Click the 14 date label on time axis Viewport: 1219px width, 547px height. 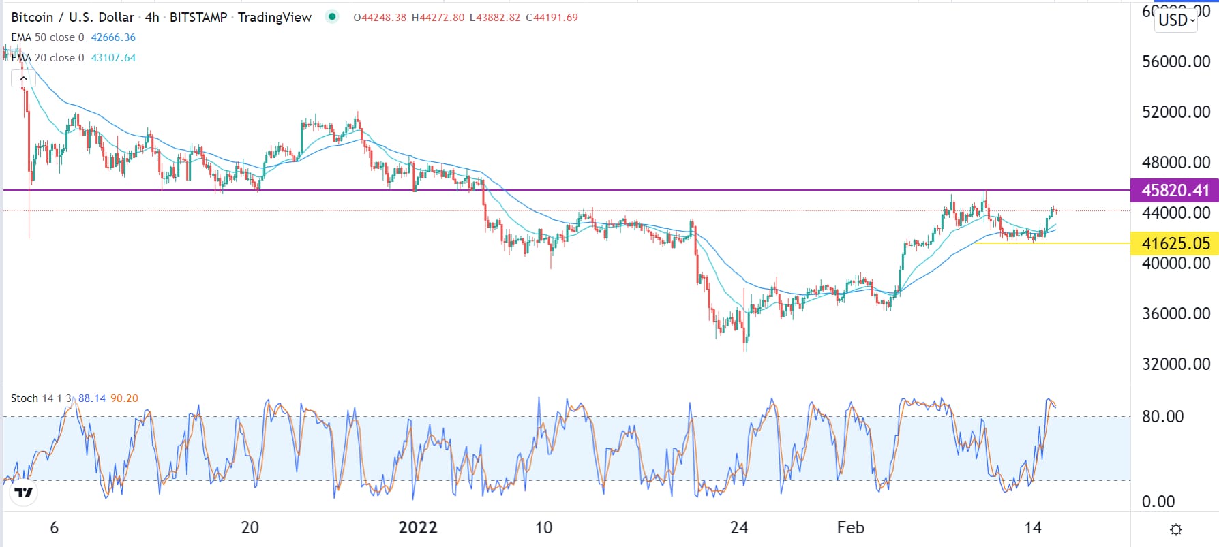click(1033, 528)
